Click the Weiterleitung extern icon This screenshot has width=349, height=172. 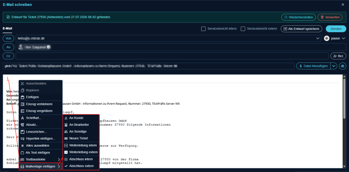[x=66, y=152]
